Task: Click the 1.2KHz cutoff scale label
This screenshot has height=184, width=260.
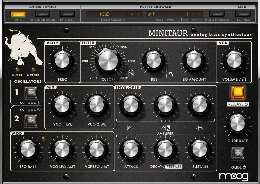Action: [123, 47]
